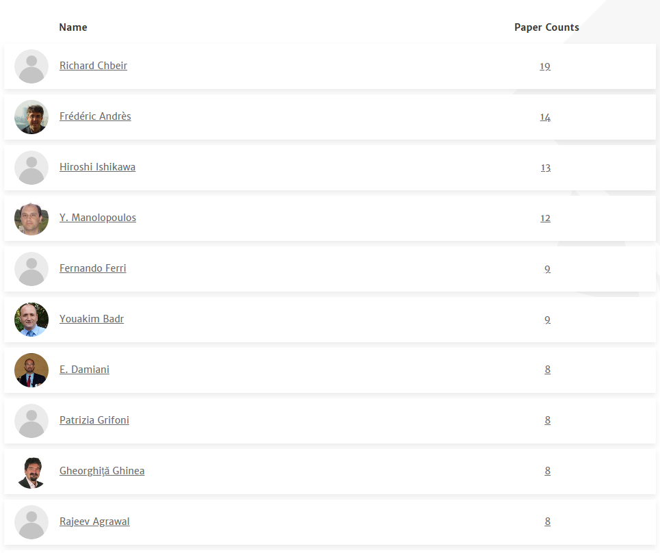The width and height of the screenshot is (660, 553).
Task: Select the Y. Manolopoulos name link
Action: pos(98,218)
